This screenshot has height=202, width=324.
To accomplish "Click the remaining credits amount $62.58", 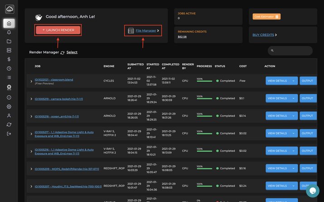I will click(x=182, y=37).
